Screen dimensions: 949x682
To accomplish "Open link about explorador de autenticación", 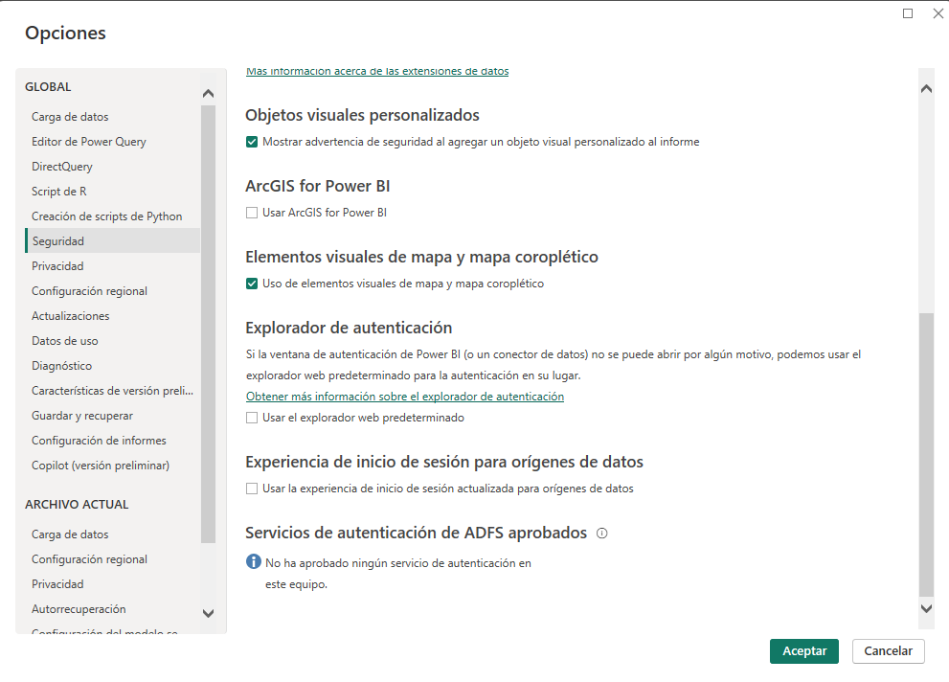I will point(404,397).
